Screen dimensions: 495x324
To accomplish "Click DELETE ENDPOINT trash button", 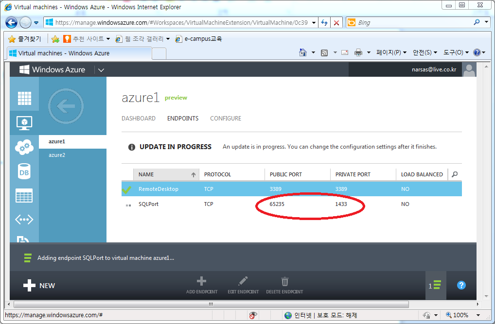I will (284, 286).
